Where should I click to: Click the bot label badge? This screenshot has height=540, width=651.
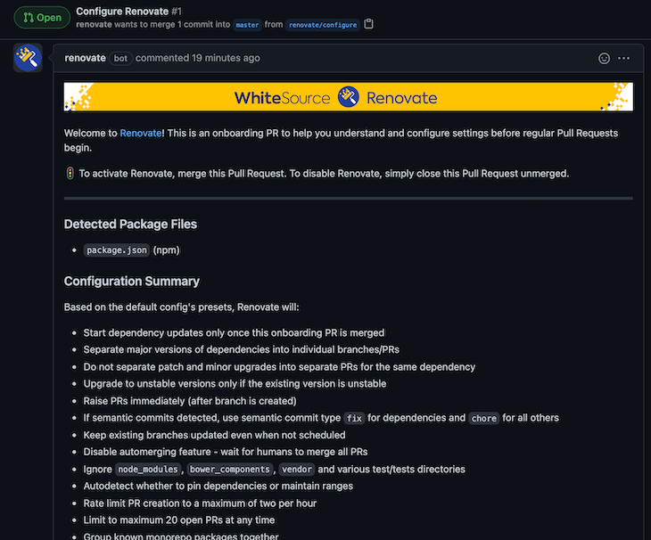coord(120,58)
